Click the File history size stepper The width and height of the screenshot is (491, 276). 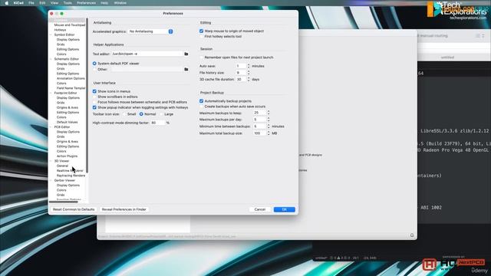[x=249, y=73]
